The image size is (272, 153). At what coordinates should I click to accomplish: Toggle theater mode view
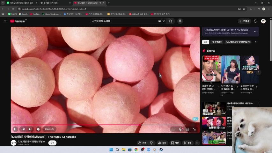coord(187,129)
